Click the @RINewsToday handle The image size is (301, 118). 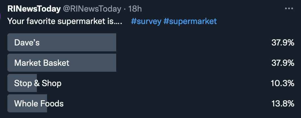click(92, 9)
